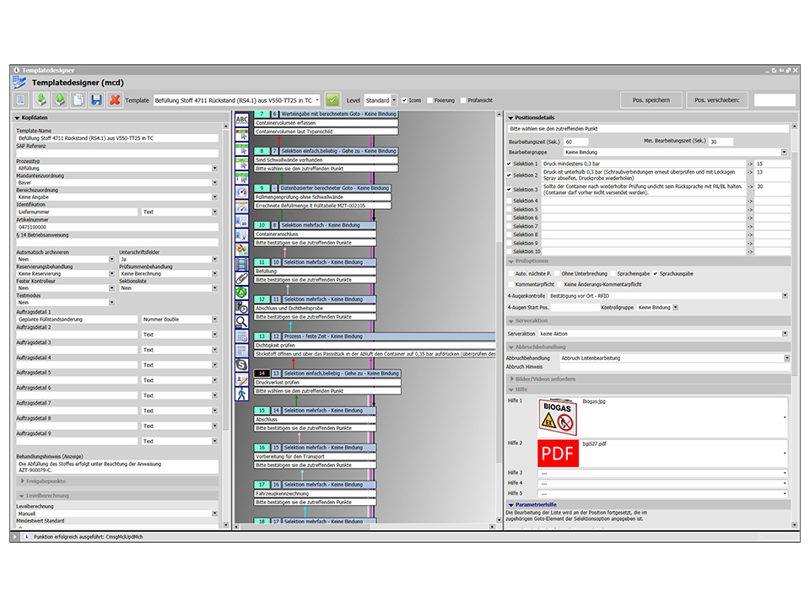Click the Pos. verschieben button

(x=716, y=100)
